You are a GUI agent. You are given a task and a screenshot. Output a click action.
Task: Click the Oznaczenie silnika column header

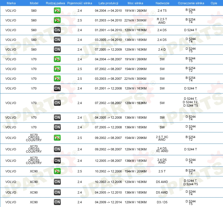point(191,3)
